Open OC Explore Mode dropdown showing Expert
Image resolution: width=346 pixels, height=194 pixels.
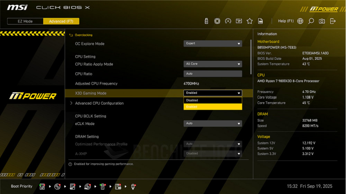(x=213, y=43)
